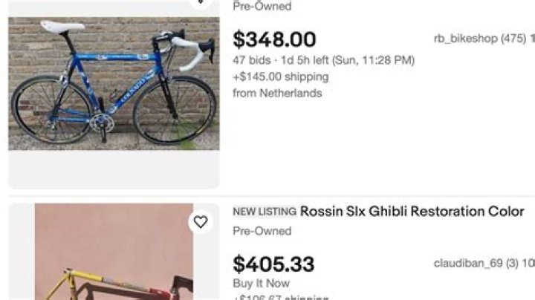The image size is (535, 300).
Task: Click the NEW LISTING badge
Action: [x=265, y=212]
